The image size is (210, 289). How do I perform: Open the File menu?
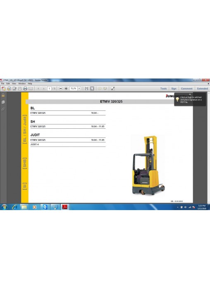[x=2, y=84]
